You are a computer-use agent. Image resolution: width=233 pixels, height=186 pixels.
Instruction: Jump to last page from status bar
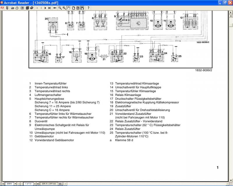[x=38, y=184]
